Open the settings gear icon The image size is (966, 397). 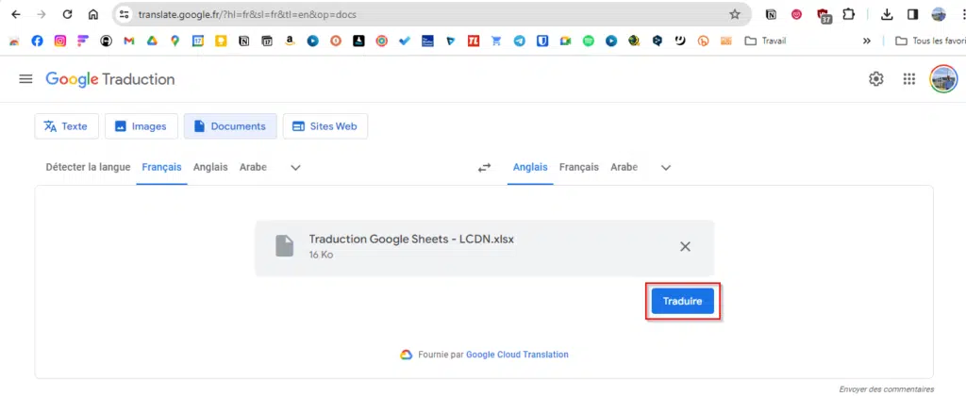[x=875, y=79]
